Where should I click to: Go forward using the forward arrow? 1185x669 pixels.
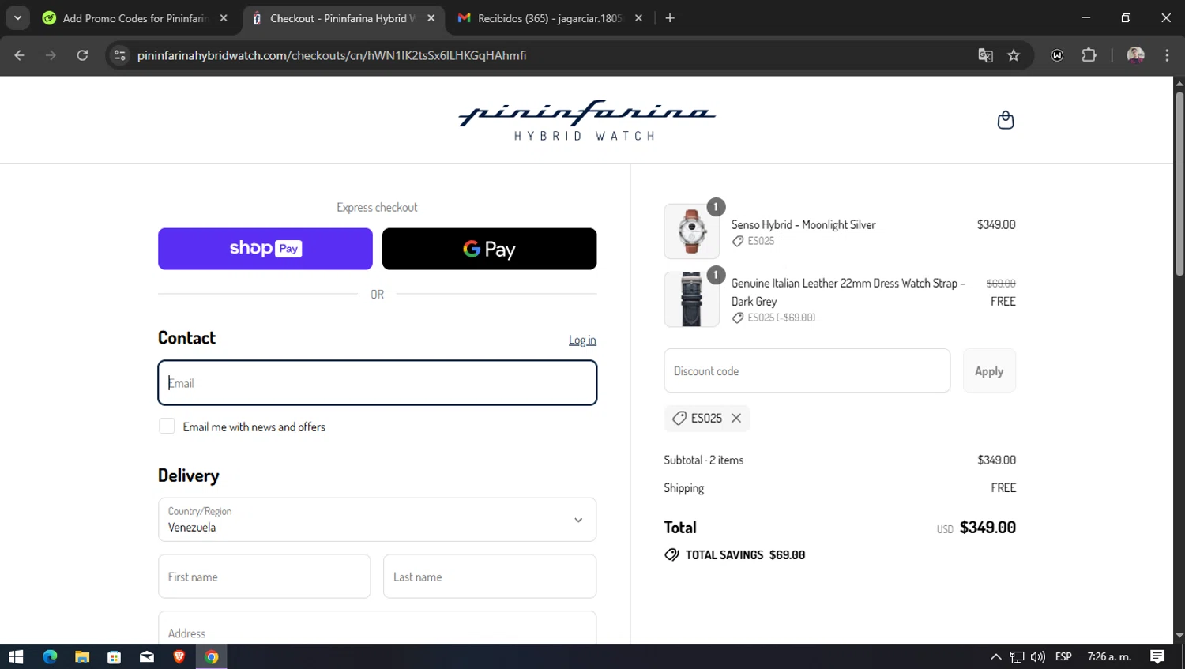[x=51, y=55]
